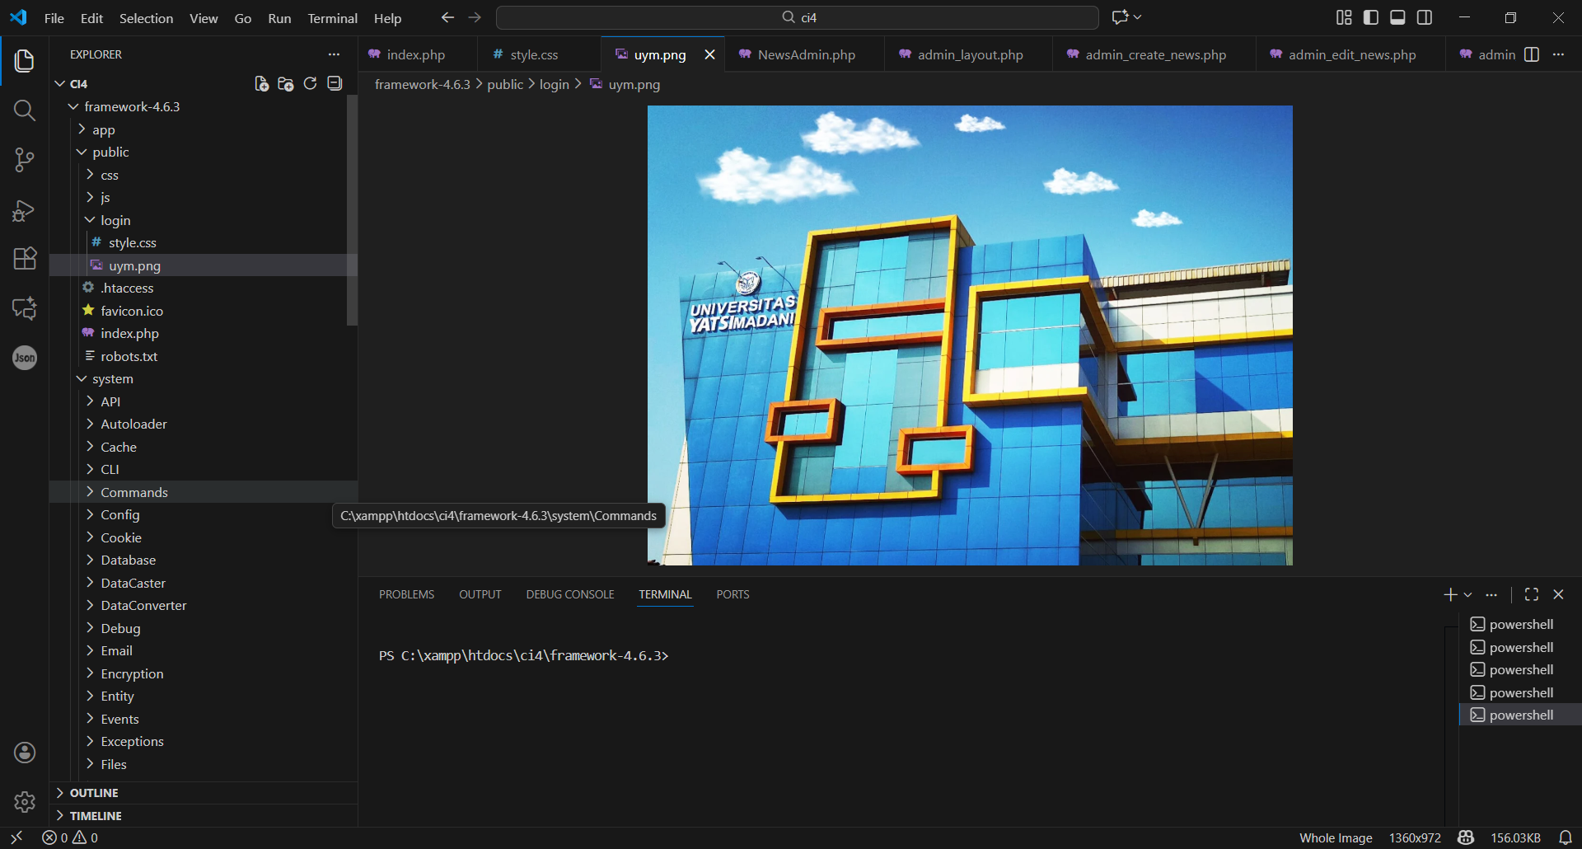Screen dimensions: 1582x849
Task: Click New File icon in Explorer header
Action: 261,83
